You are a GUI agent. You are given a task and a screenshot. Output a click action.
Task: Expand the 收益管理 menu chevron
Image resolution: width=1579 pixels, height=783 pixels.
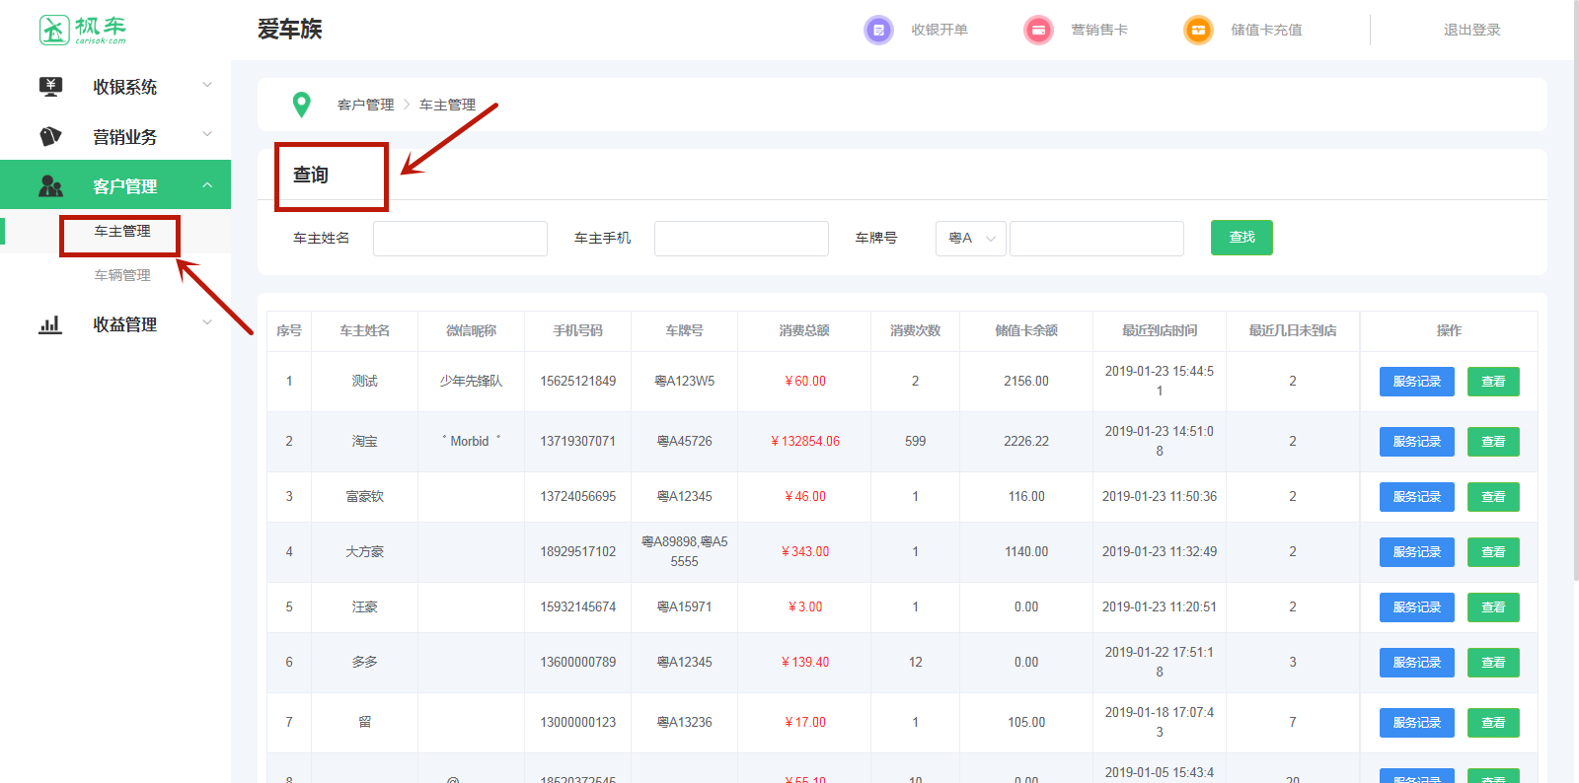point(207,323)
